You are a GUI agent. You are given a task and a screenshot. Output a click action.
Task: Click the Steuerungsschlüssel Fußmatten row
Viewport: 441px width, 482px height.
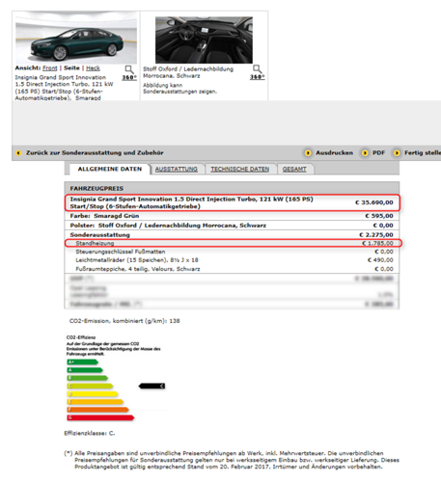click(232, 252)
